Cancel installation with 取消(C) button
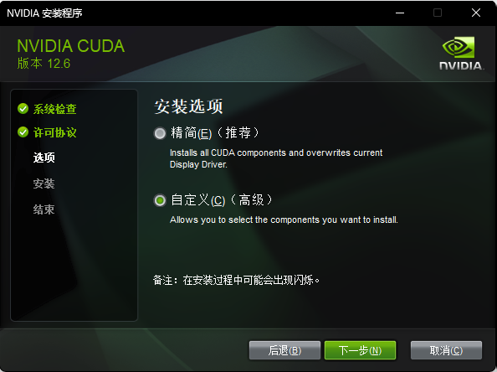The image size is (497, 372). point(446,350)
